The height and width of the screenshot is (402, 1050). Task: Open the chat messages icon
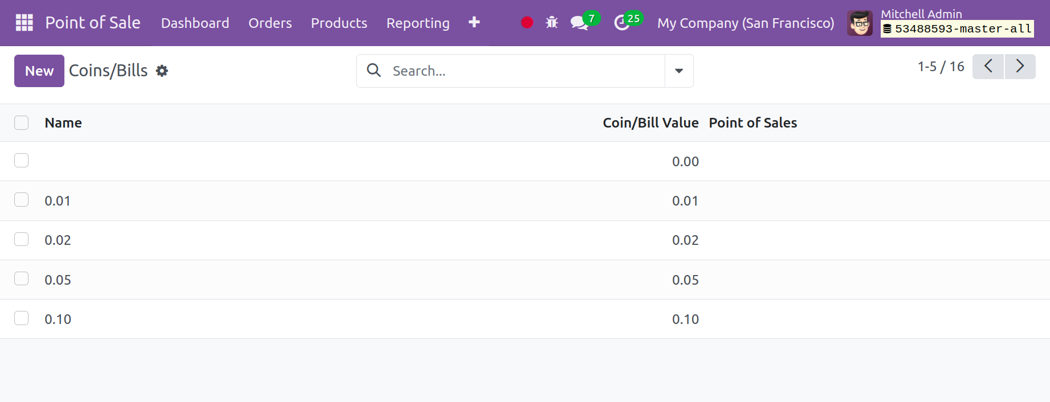(x=579, y=23)
